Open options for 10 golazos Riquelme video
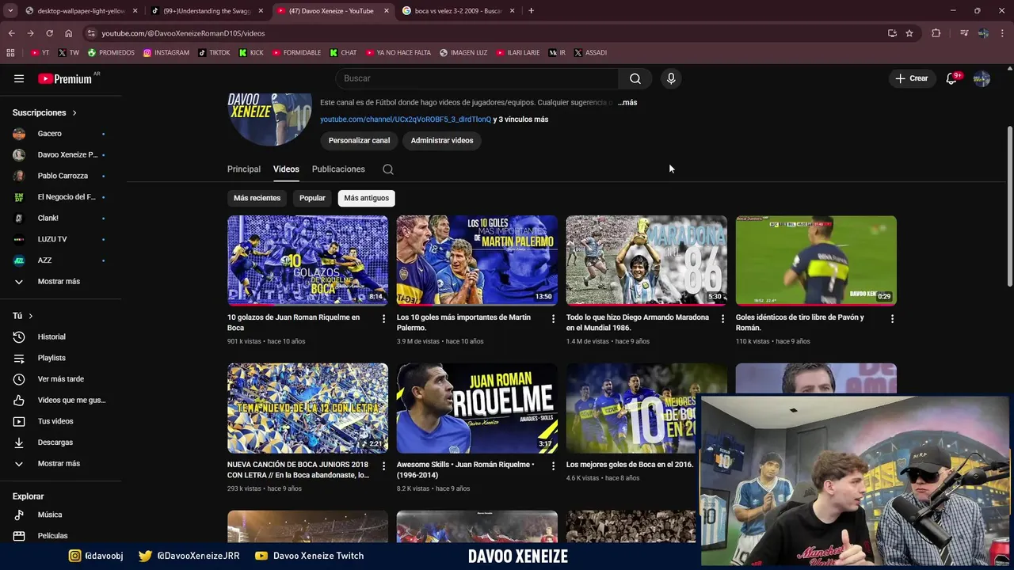Viewport: 1014px width, 570px height. [384, 318]
